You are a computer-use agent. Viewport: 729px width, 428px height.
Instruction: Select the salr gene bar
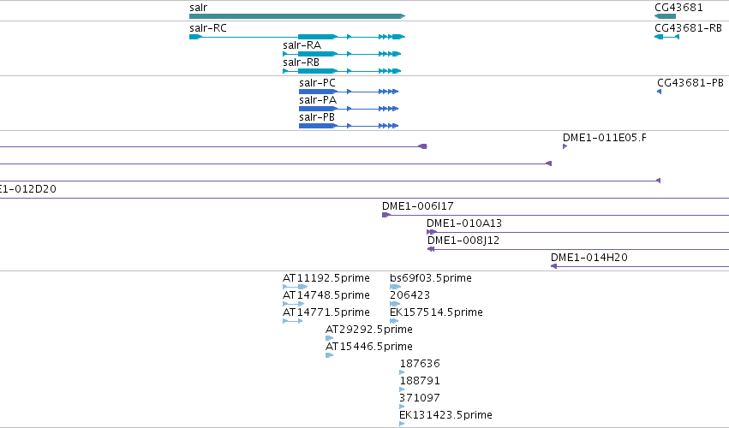pos(297,16)
